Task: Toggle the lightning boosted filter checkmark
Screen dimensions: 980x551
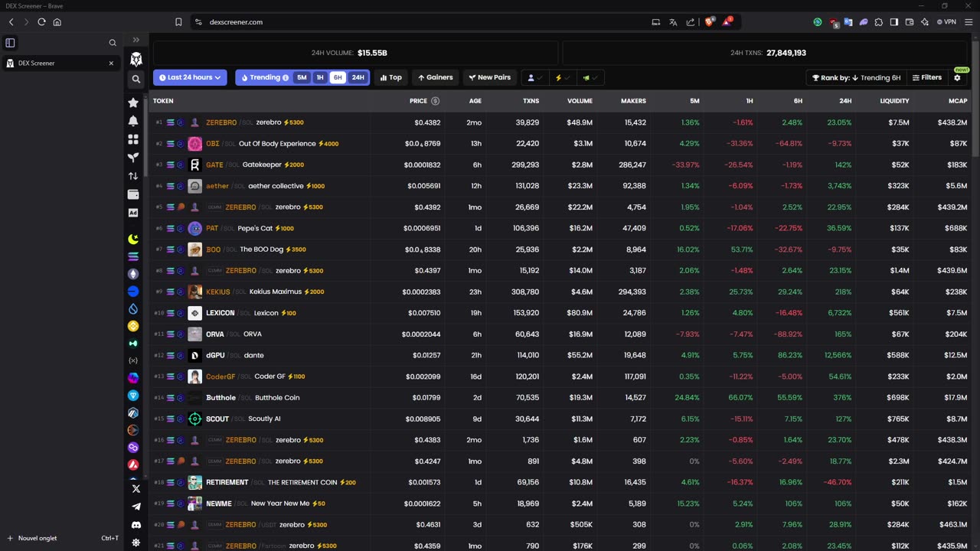Action: 562,77
